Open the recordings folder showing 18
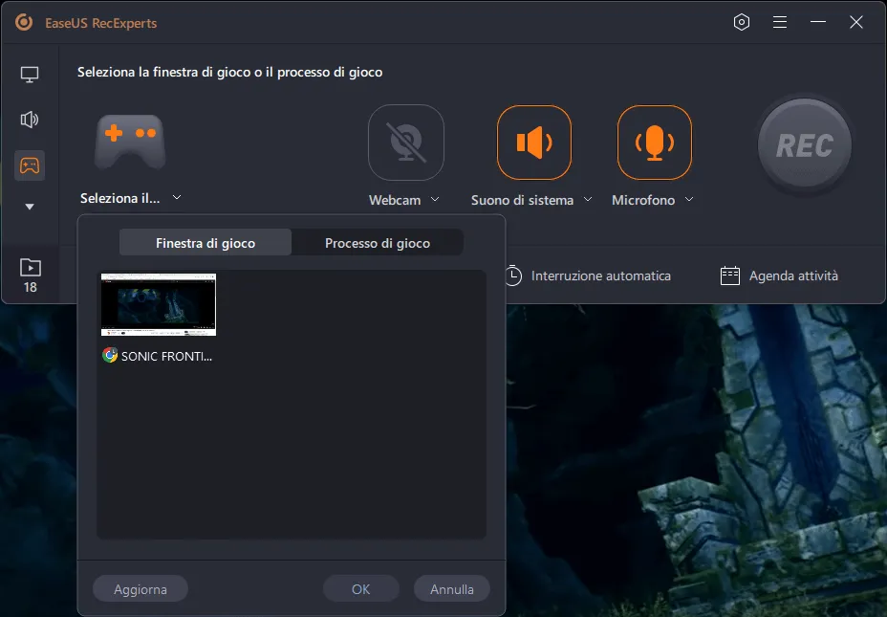The width and height of the screenshot is (887, 617). [30, 275]
